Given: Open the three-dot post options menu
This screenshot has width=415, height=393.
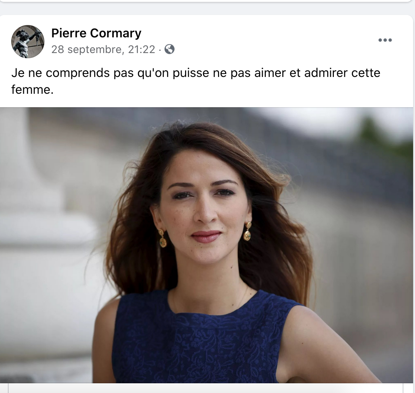Looking at the screenshot, I should tap(385, 40).
